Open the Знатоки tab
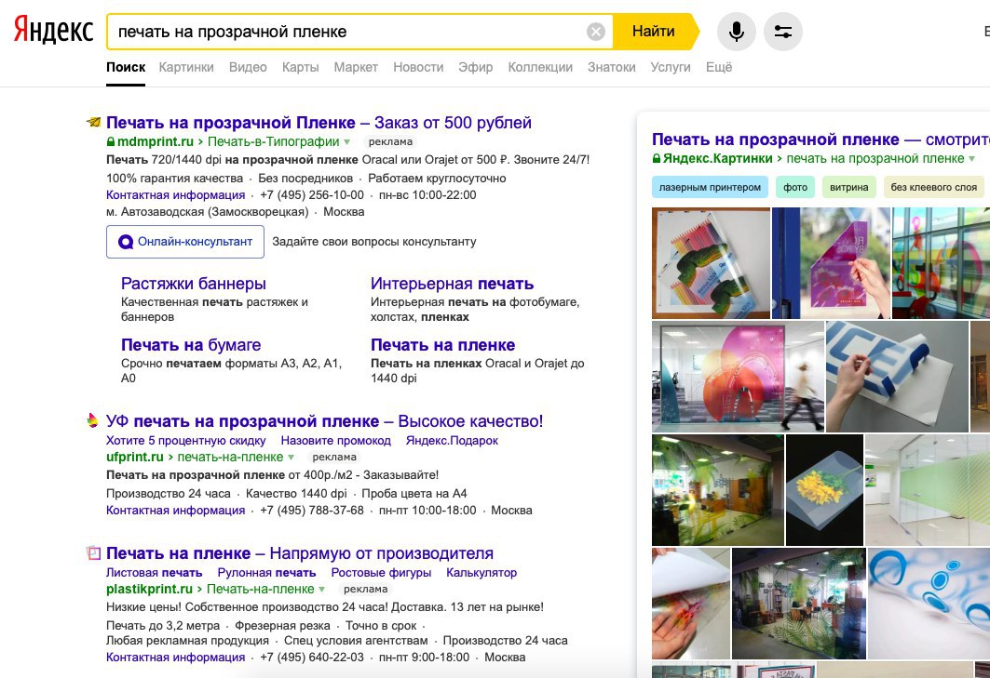The image size is (990, 678). click(611, 67)
